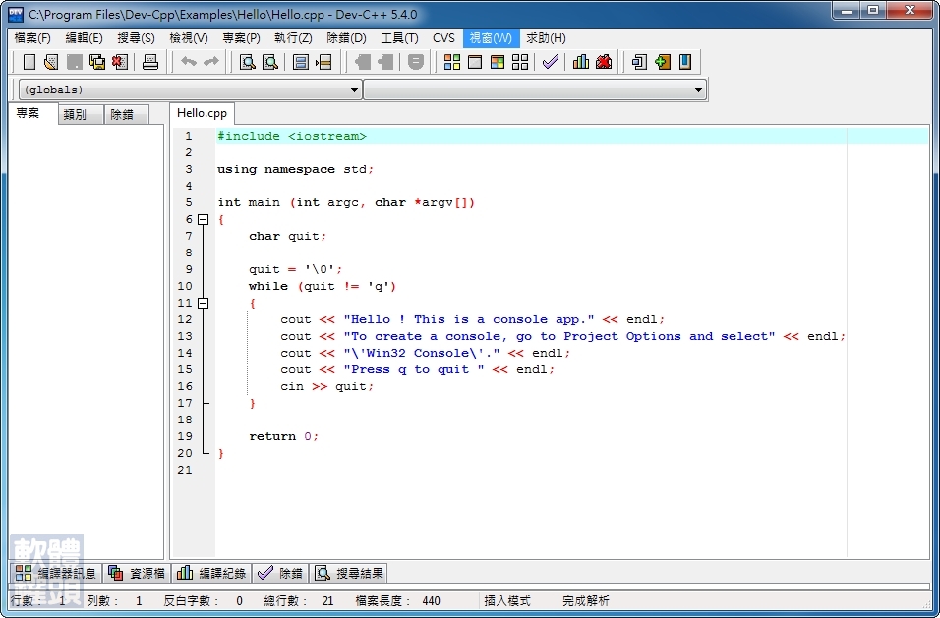Open the 編譯紀錄 bottom tab
The image size is (940, 618).
212,573
